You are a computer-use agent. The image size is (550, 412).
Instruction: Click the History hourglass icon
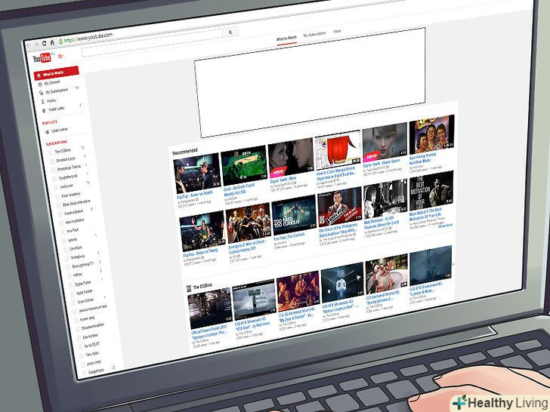tap(42, 102)
